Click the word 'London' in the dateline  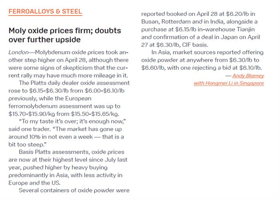(x=18, y=52)
